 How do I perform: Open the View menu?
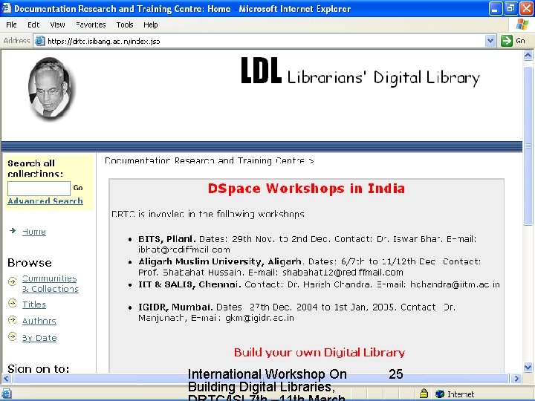tap(57, 25)
